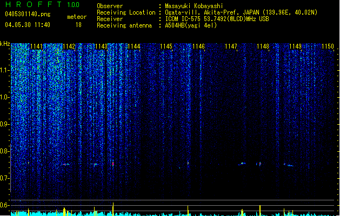340x216 pixels.
Task: Click the 0.8 frequency axis label
Action: [x=5, y=151]
